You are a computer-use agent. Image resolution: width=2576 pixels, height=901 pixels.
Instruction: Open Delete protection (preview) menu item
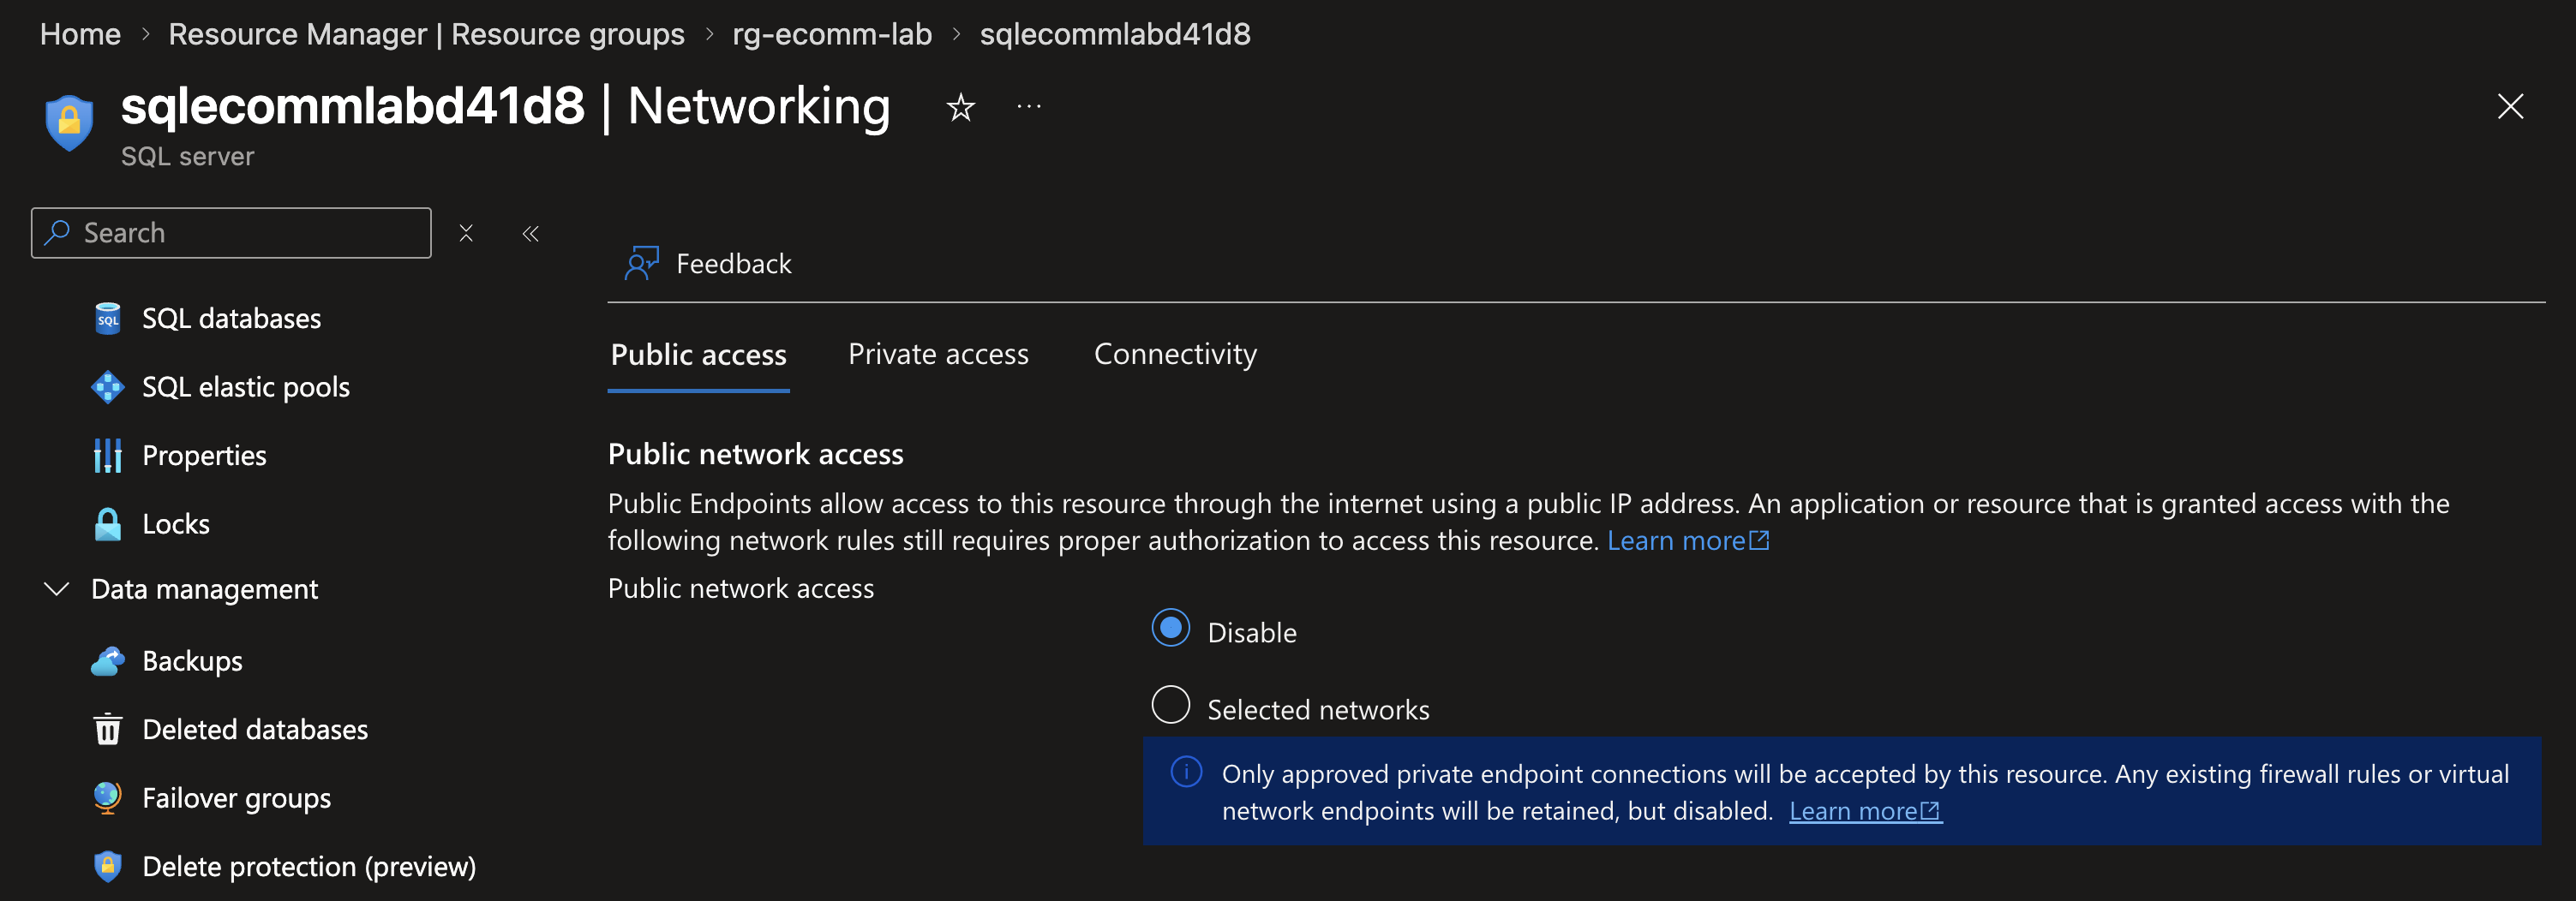point(309,866)
